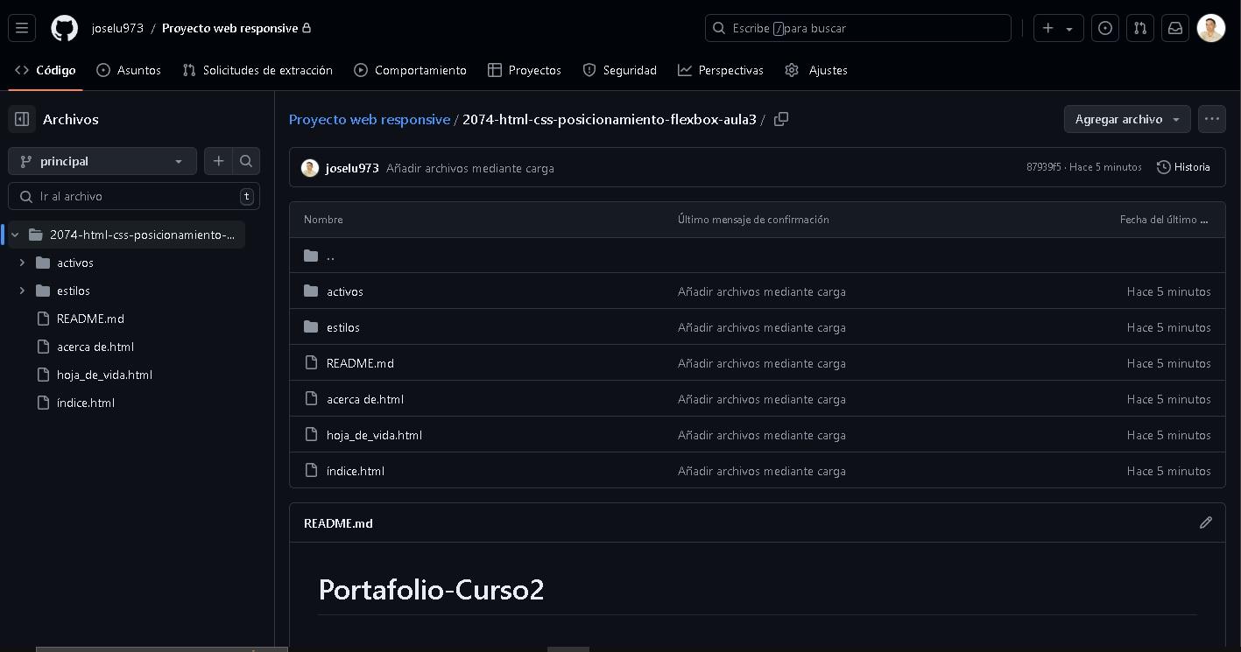
Task: Open the Historia commit history link
Action: coord(1183,167)
